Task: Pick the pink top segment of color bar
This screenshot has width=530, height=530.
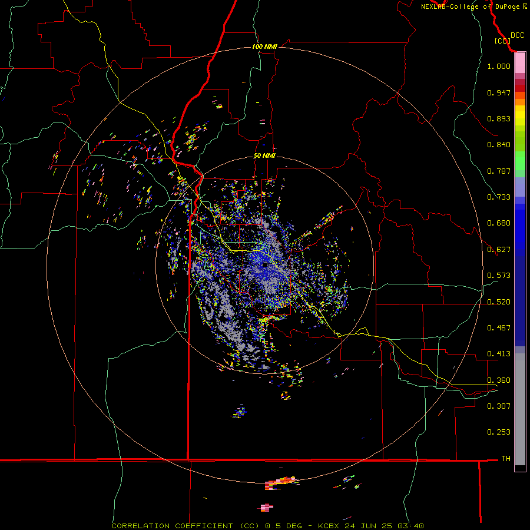Action: pyautogui.click(x=520, y=63)
